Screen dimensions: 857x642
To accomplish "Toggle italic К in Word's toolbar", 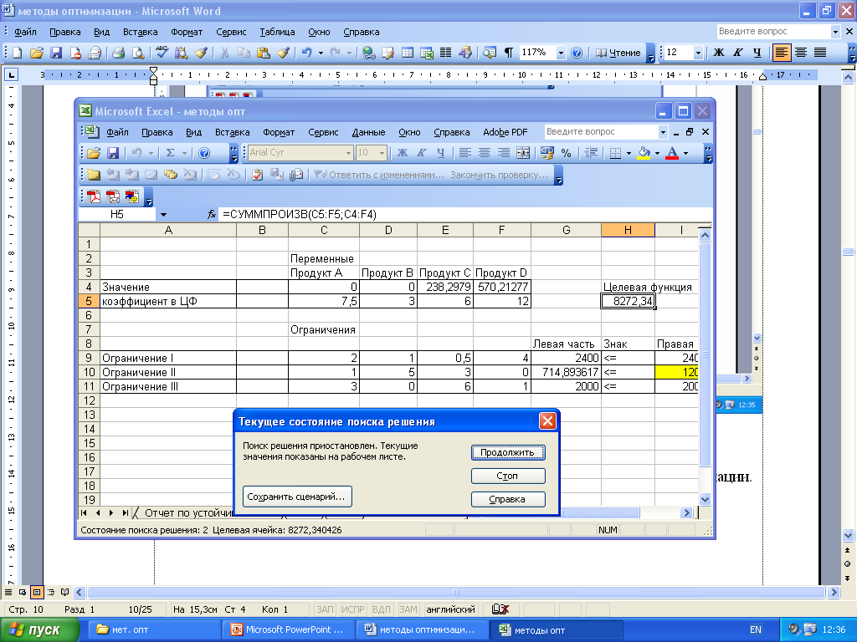I will pos(738,53).
